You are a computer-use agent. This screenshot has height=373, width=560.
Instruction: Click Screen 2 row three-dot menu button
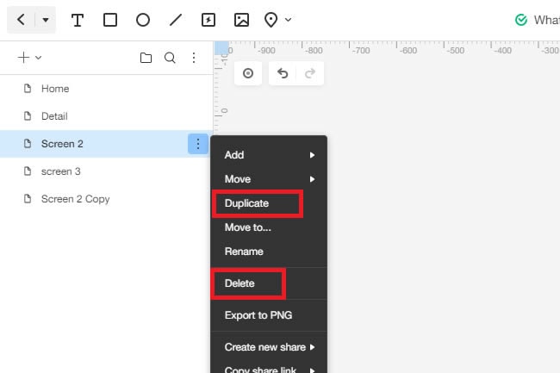tap(198, 144)
